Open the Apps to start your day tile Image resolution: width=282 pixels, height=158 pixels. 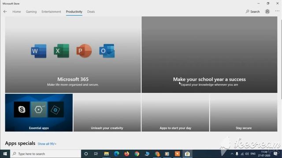[175, 112]
